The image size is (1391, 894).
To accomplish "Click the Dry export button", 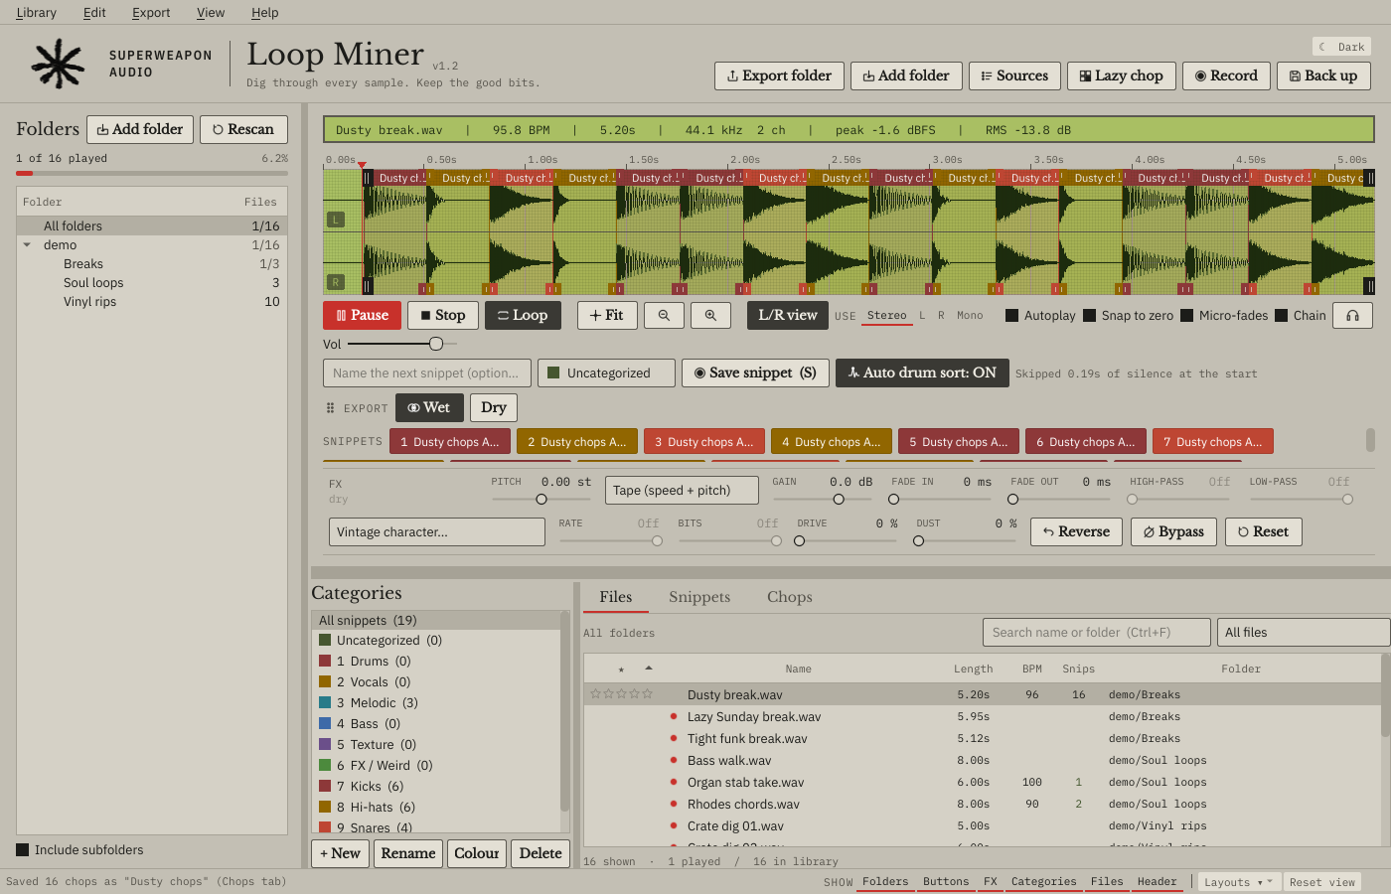I will click(494, 408).
